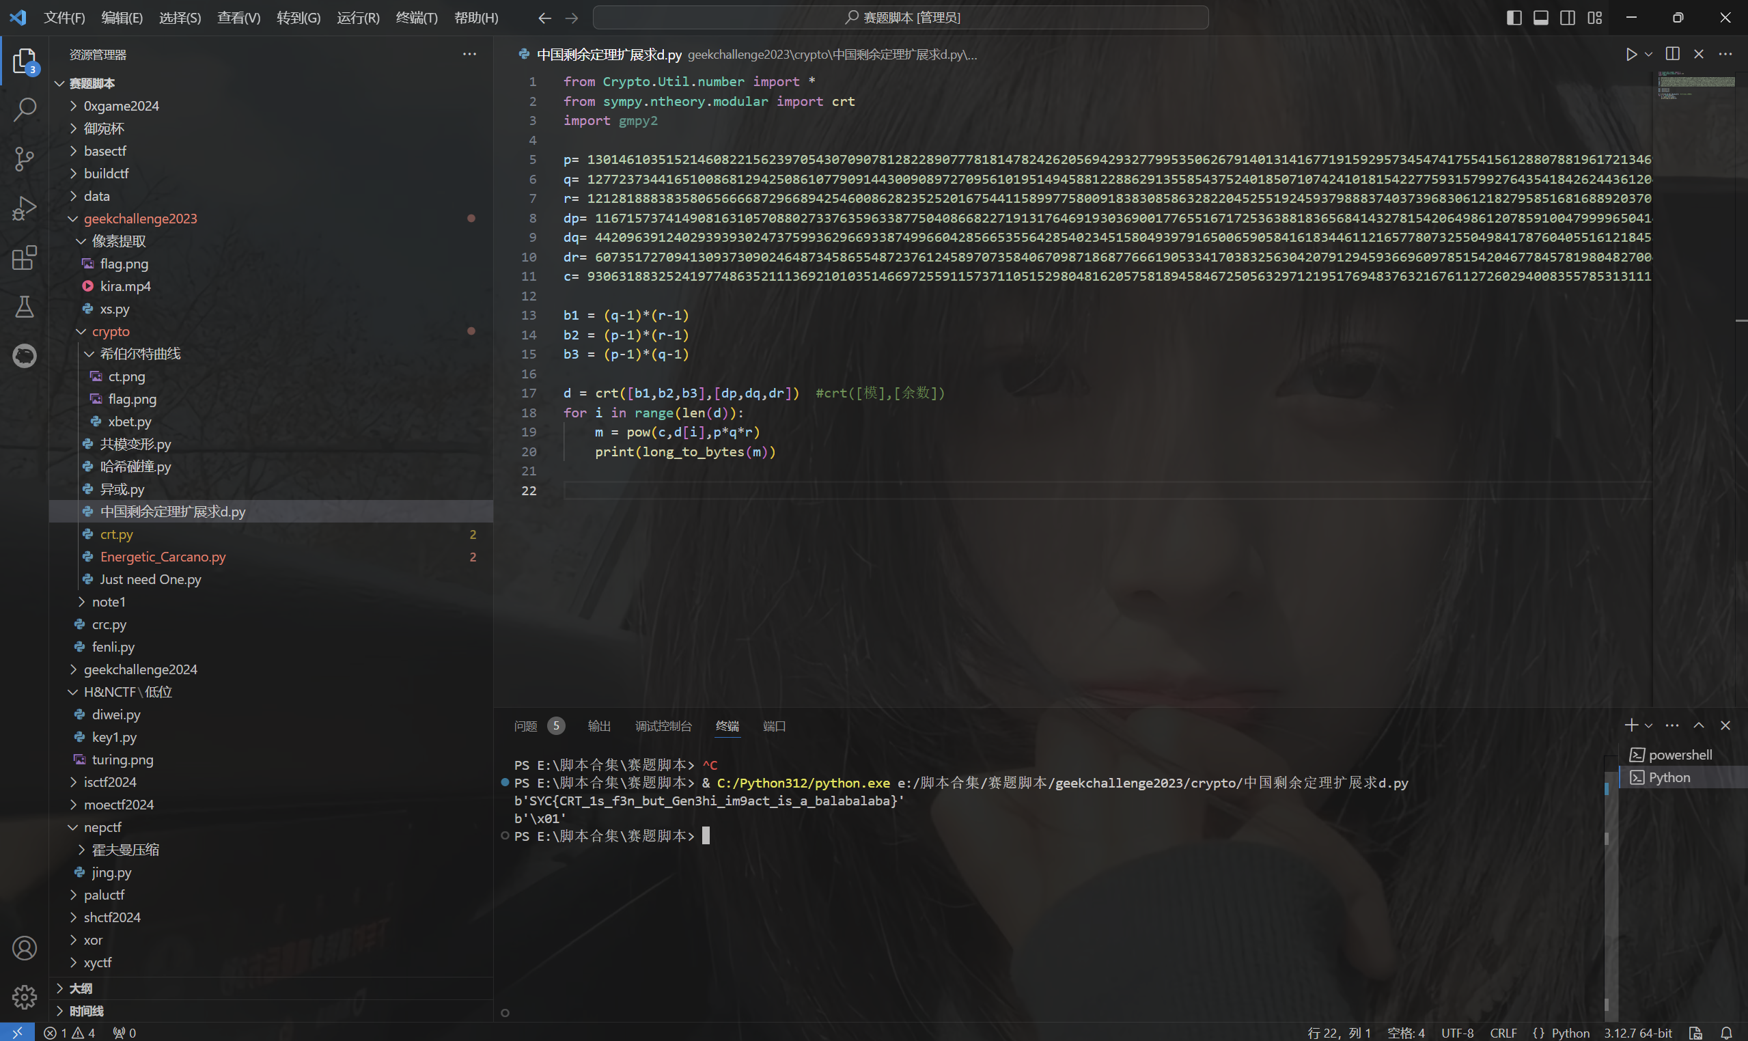Open Run and Debug view
Viewport: 1748px width, 1041px height.
25,208
